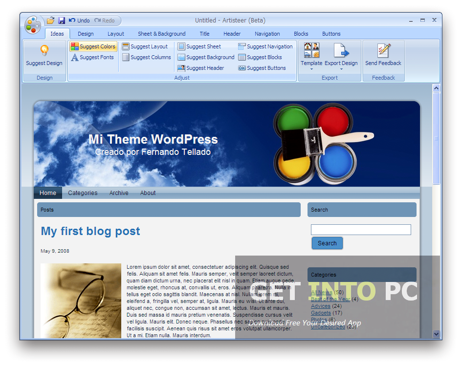Undo the last action
The width and height of the screenshot is (462, 367).
coord(79,21)
